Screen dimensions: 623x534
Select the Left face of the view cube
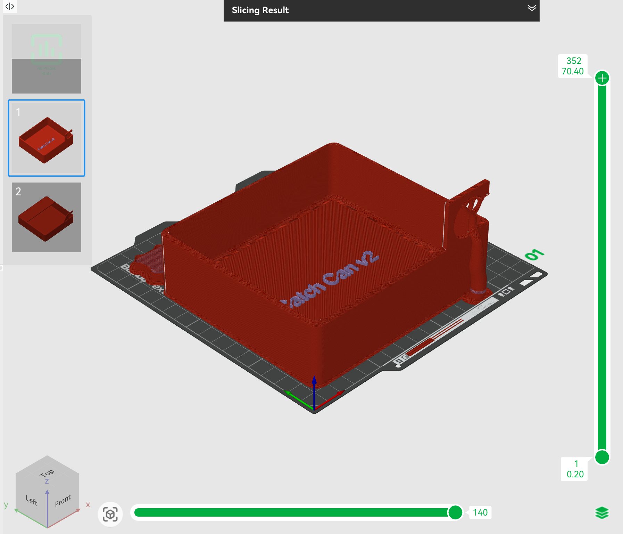click(32, 500)
